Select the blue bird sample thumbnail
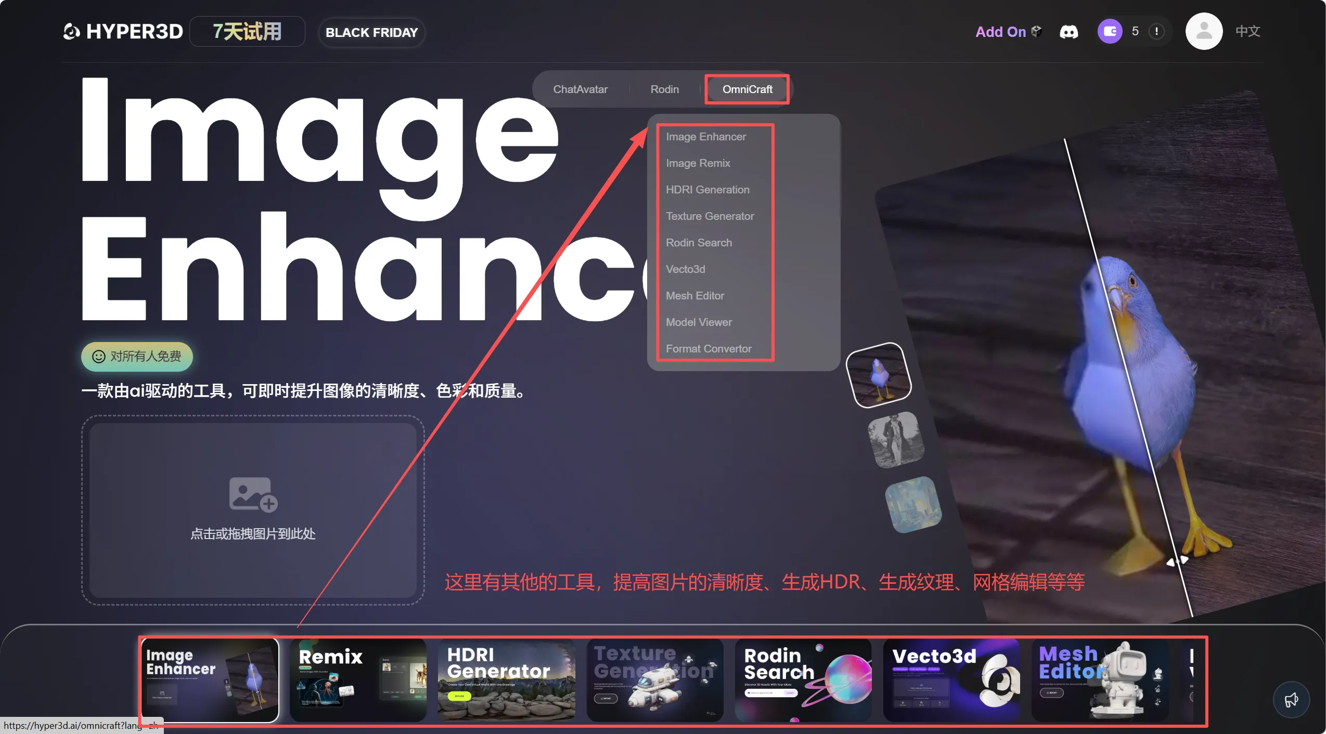Image resolution: width=1326 pixels, height=734 pixels. tap(879, 375)
